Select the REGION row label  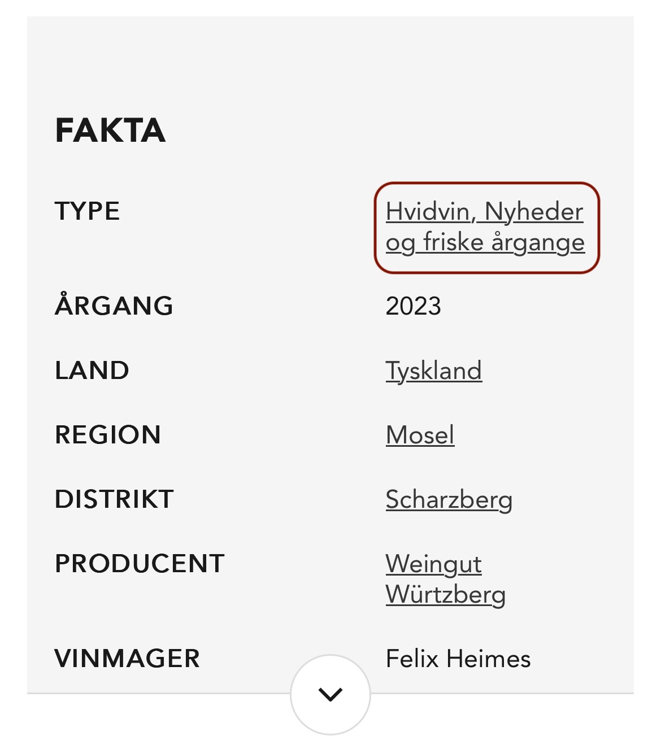point(108,435)
